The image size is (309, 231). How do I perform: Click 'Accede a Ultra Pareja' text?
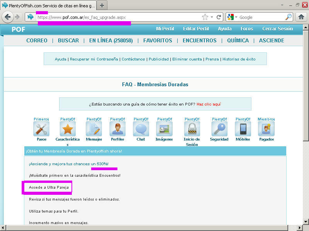coord(49,187)
